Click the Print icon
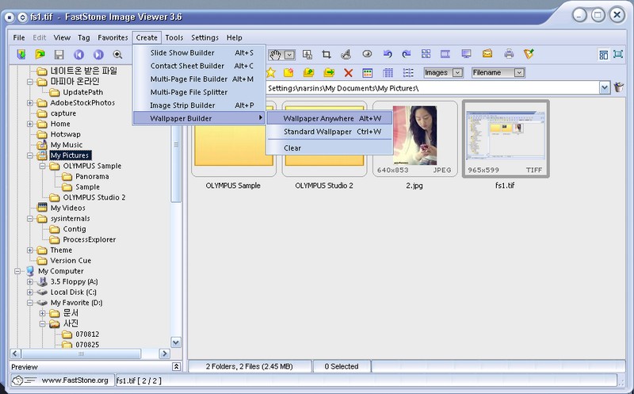 coord(509,54)
